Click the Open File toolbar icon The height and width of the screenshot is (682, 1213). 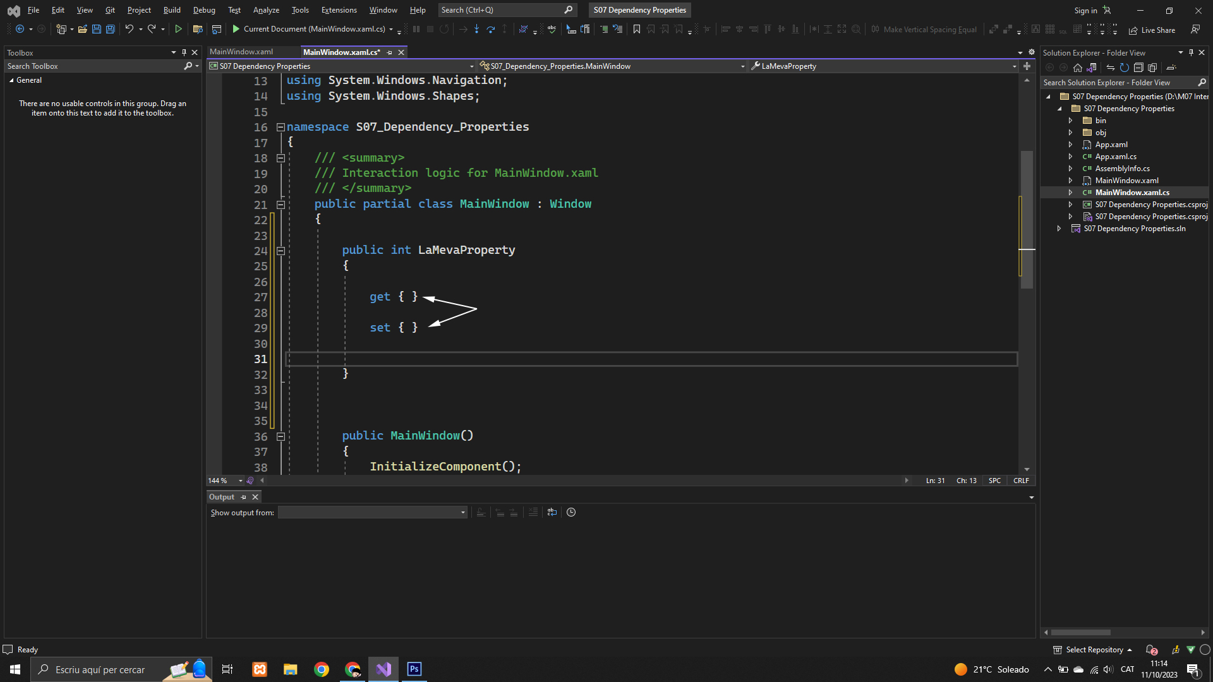pos(82,29)
